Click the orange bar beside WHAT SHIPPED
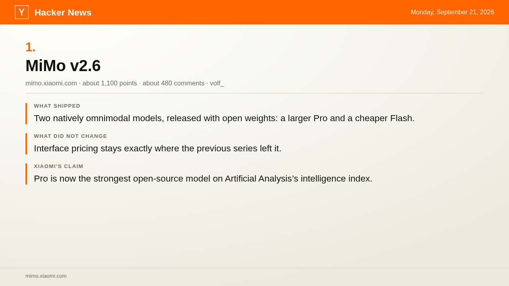509x286 pixels. pos(26,114)
